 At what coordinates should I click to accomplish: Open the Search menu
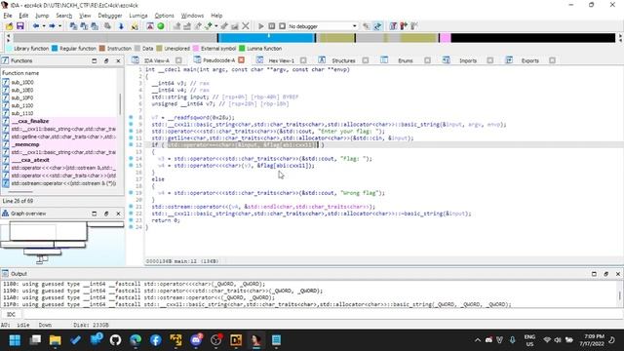63,16
